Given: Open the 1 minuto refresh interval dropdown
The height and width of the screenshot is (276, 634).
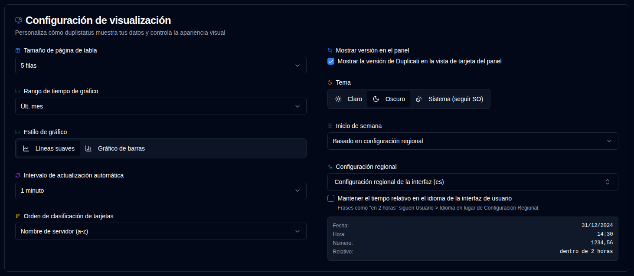Looking at the screenshot, I should click(x=161, y=191).
